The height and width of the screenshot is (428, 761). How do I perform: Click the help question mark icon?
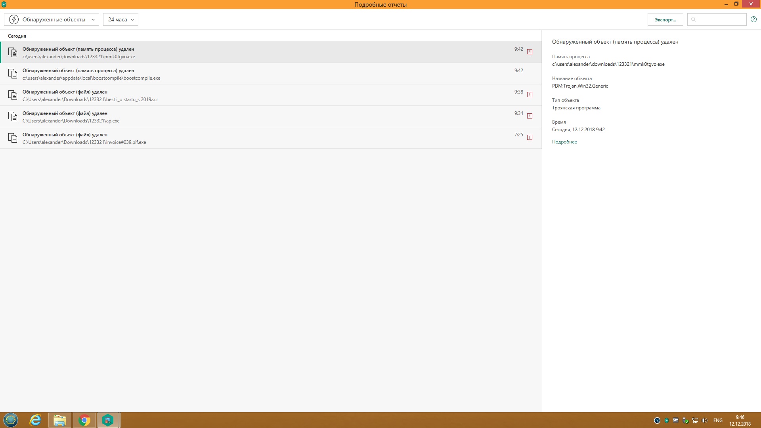(x=753, y=19)
